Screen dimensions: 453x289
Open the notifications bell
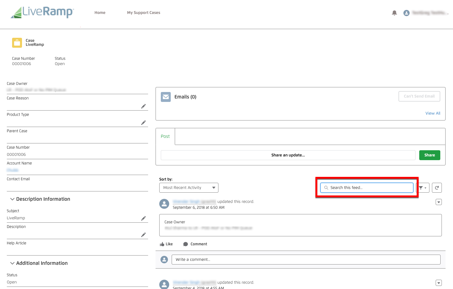pos(394,13)
